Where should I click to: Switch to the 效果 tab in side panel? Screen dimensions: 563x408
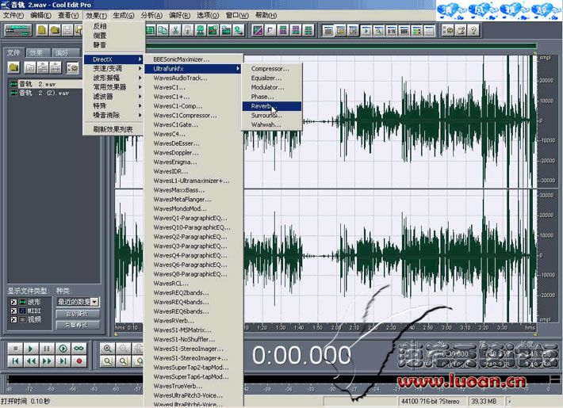pyautogui.click(x=36, y=53)
